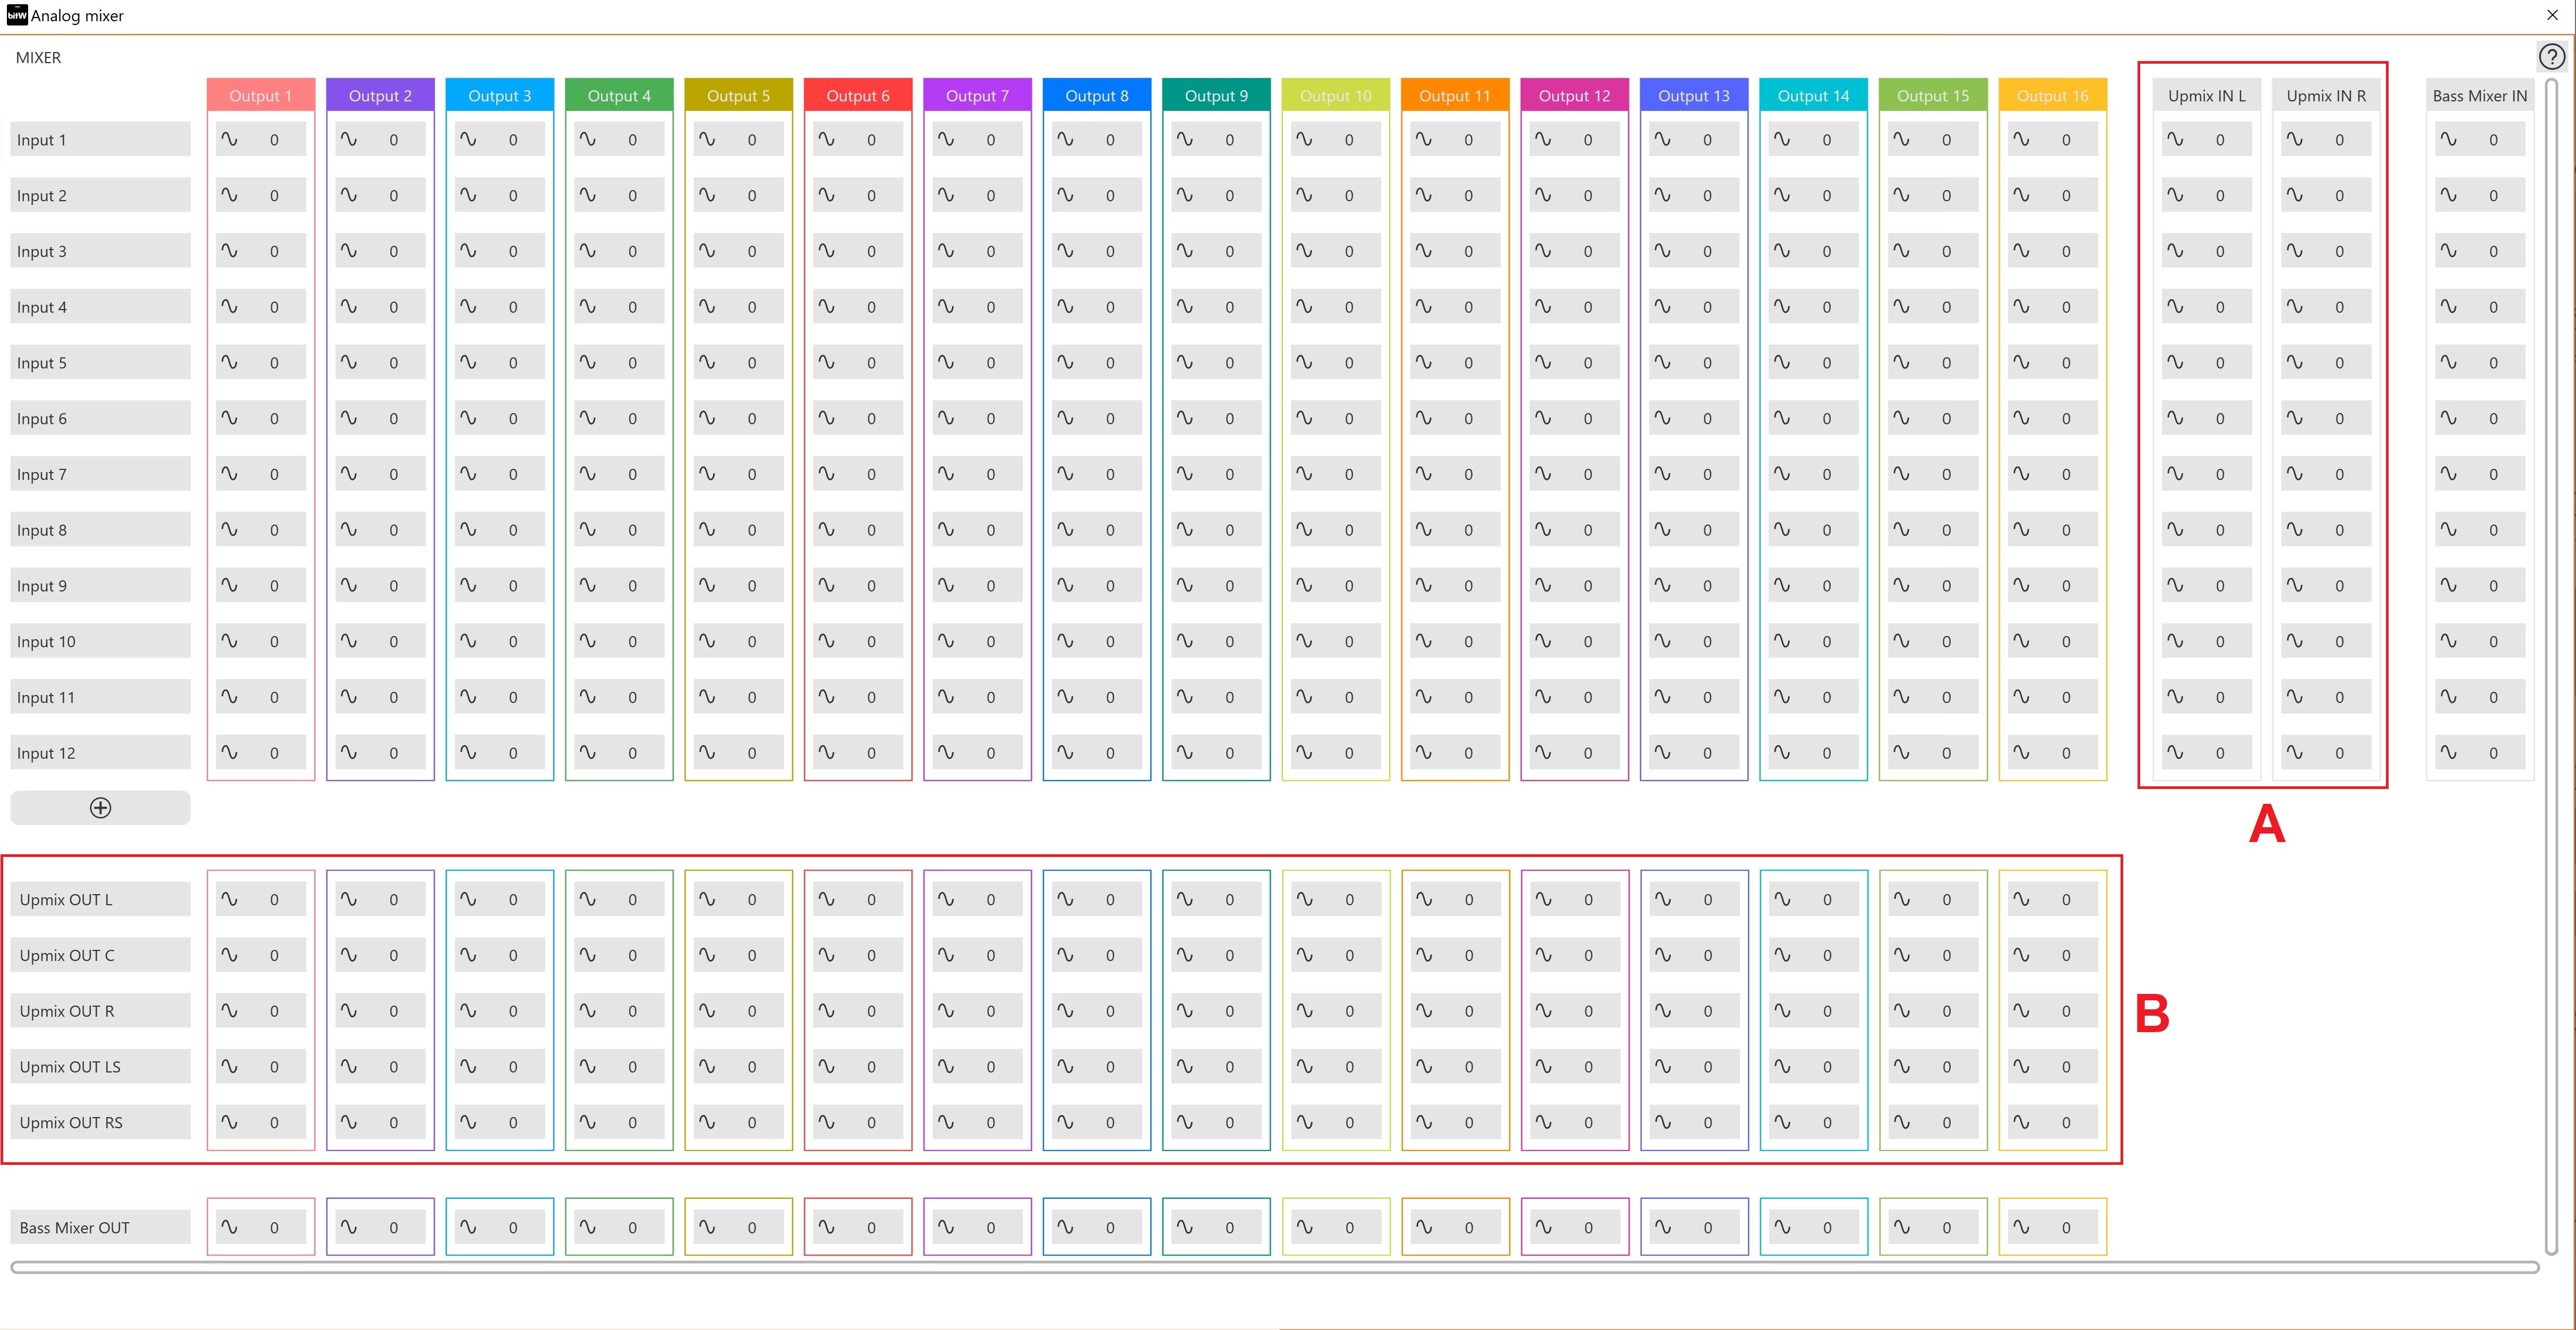This screenshot has width=2576, height=1330.
Task: Click phase icon for Input 1 Output 1
Action: (229, 139)
